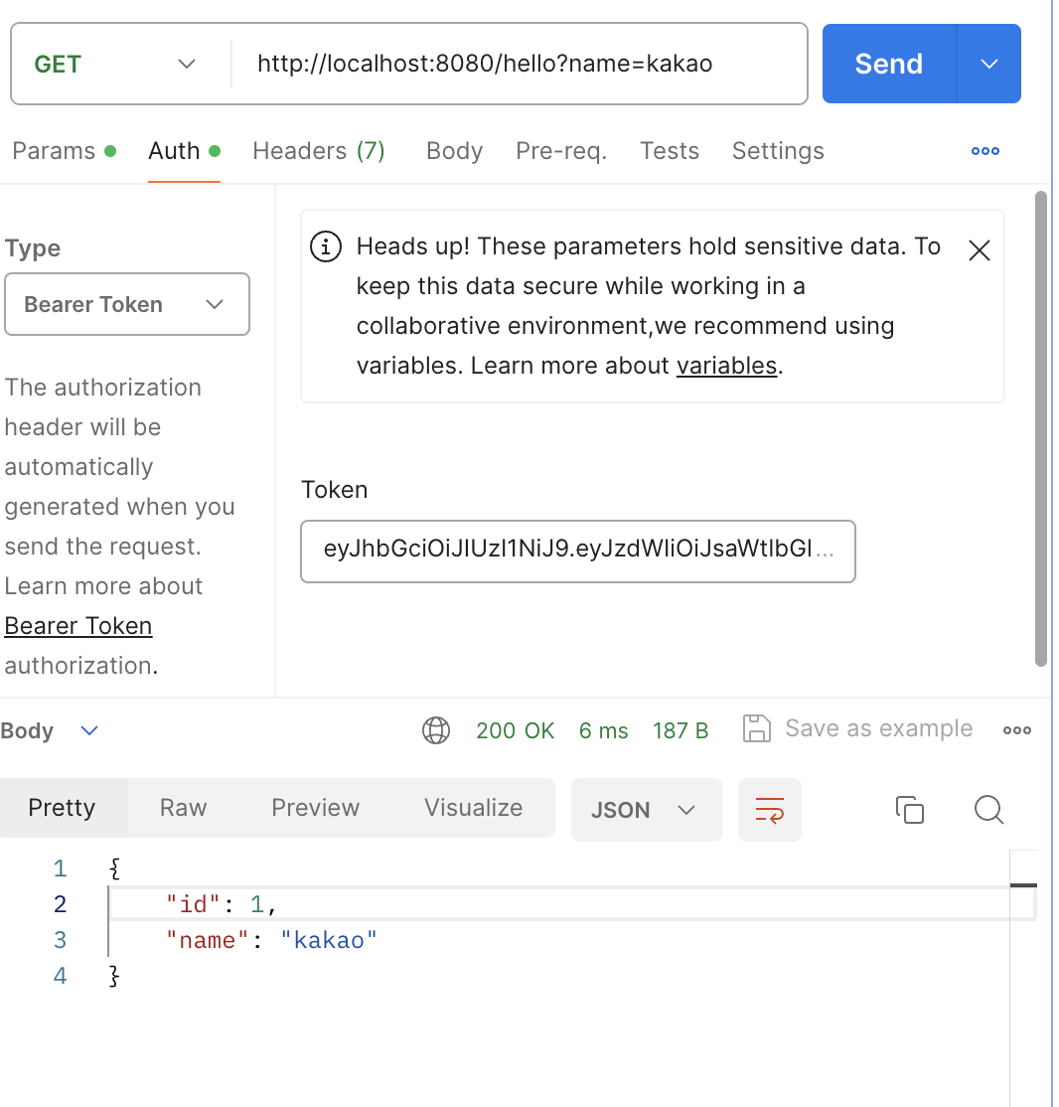Click the 6 ms response time
This screenshot has width=1059, height=1107.
(x=604, y=730)
